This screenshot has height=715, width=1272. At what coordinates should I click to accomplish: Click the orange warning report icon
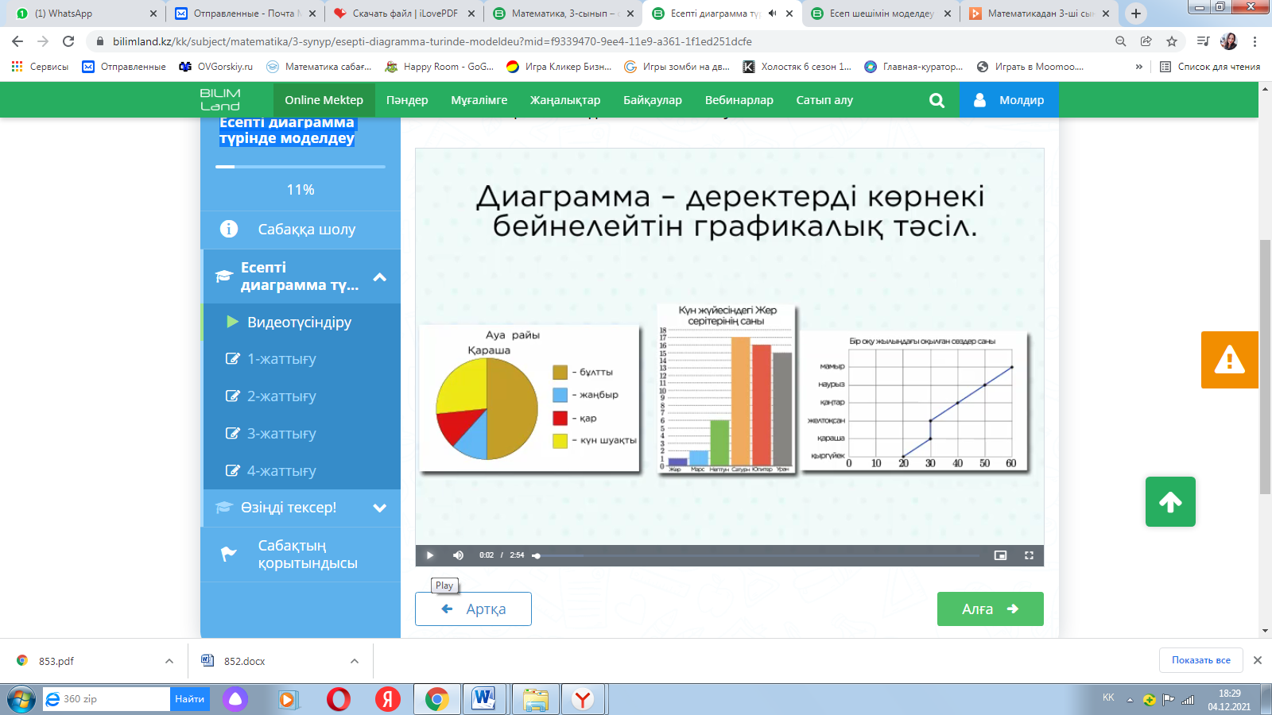click(1229, 360)
